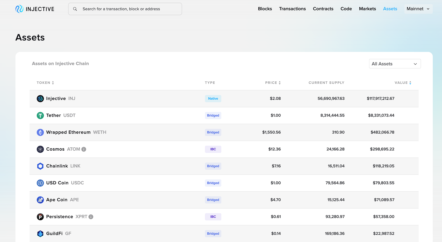
Task: Click the Bridged badge in USD Coin row
Action: click(x=213, y=183)
